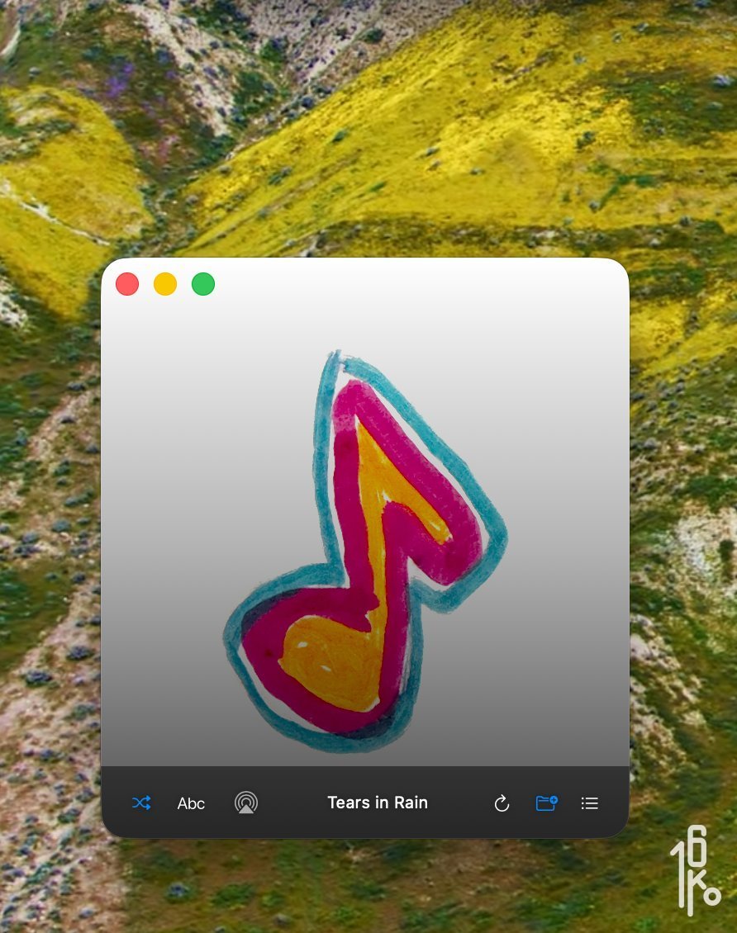Open the AirPlay output picker
Viewport: 737px width, 933px height.
point(245,803)
